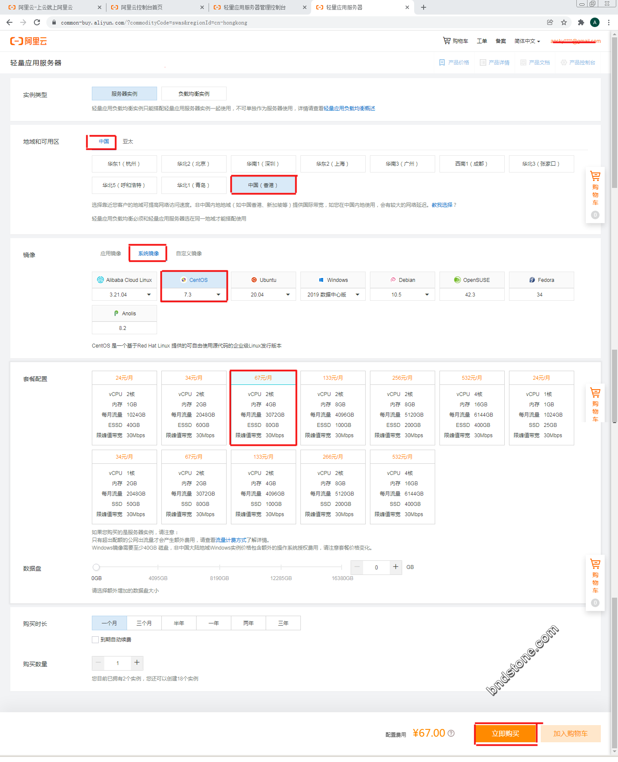Image resolution: width=618 pixels, height=762 pixels.
Task: Click the 立即购买 buy now button
Action: coord(506,734)
